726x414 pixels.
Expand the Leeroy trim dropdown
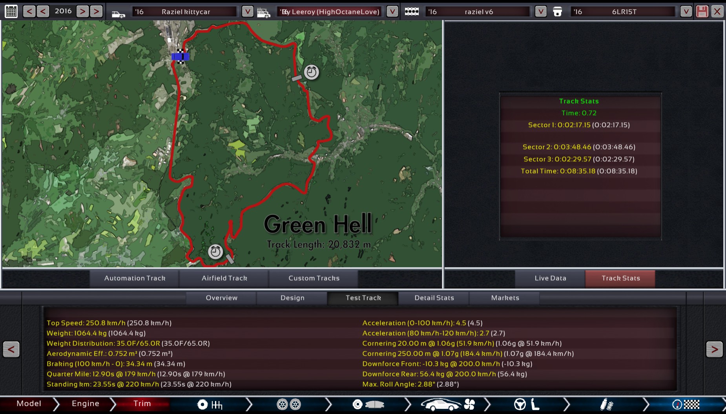point(392,11)
